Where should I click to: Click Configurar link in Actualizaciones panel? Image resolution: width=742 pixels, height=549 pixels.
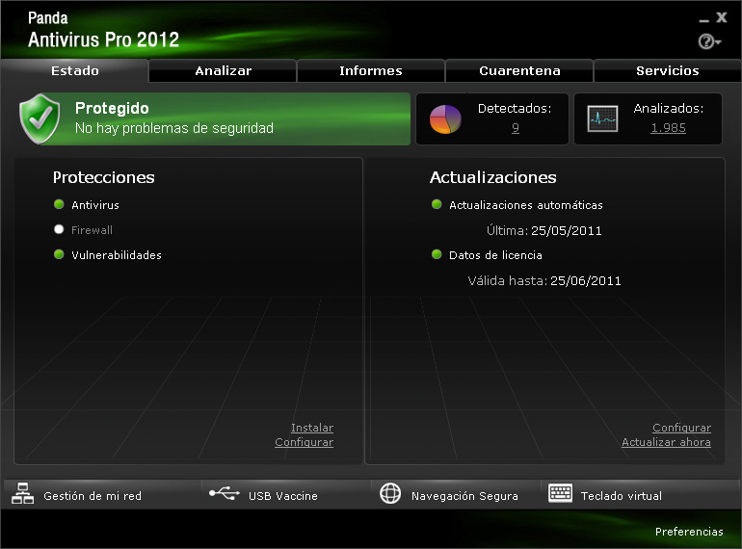pyautogui.click(x=681, y=428)
